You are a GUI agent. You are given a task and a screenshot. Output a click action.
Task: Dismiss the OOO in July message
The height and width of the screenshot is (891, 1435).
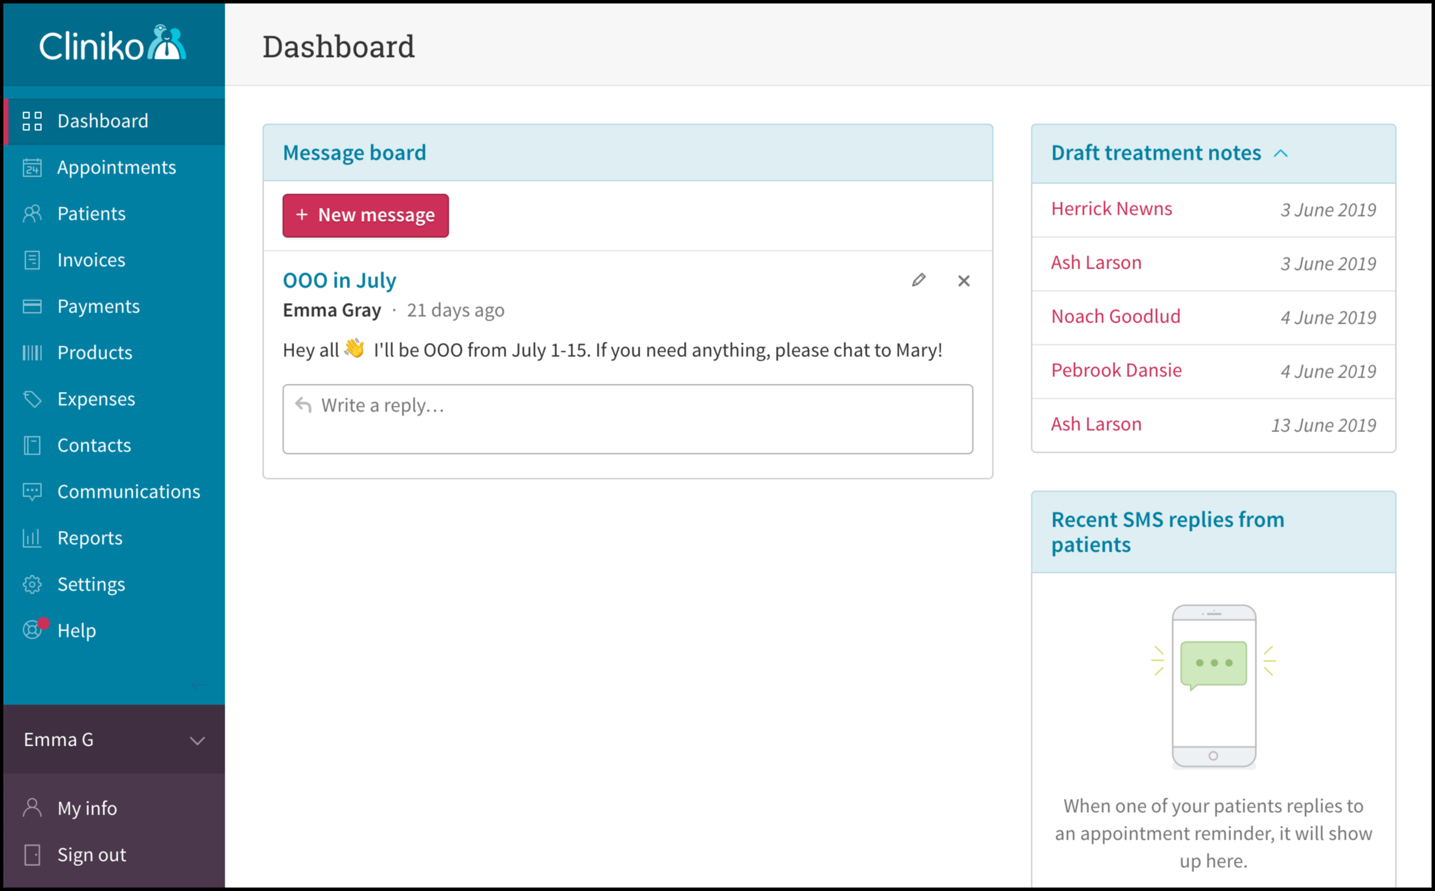click(964, 281)
